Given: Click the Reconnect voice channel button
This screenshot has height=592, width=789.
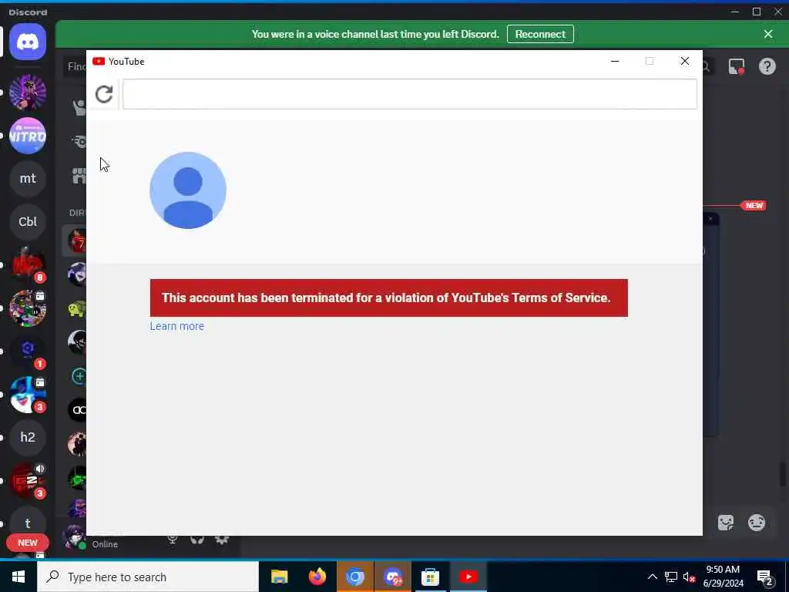Looking at the screenshot, I should [540, 34].
